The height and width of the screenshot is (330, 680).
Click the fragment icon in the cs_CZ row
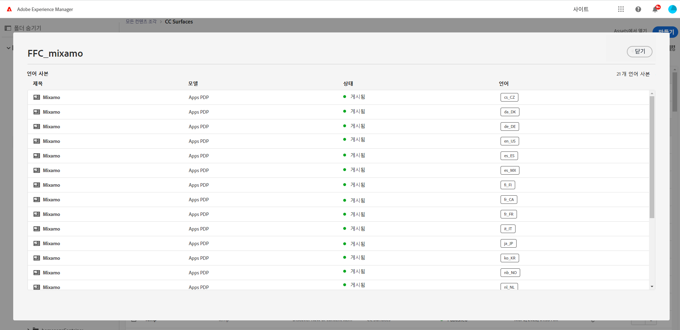click(x=37, y=97)
